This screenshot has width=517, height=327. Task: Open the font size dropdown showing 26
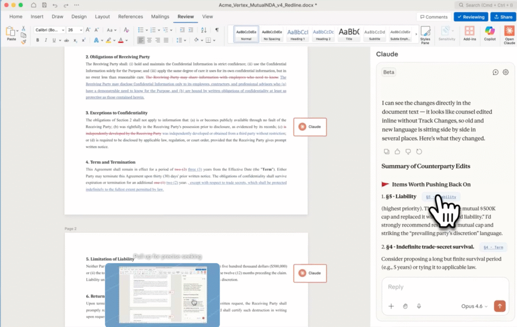74,30
